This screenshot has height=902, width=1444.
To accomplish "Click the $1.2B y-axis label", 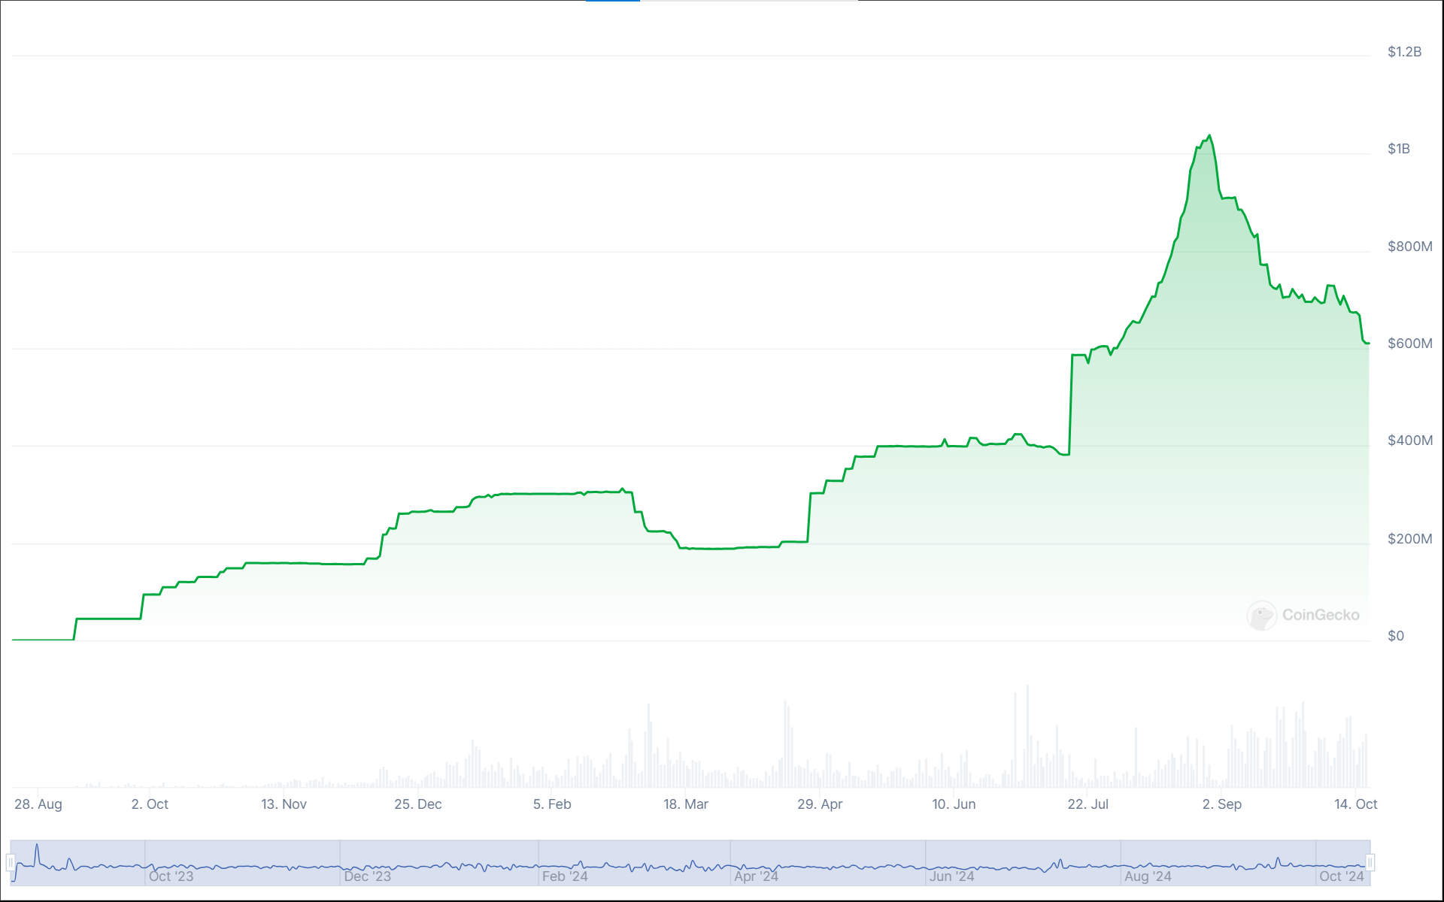I will point(1403,51).
